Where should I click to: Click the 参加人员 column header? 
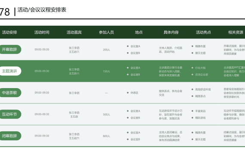[x=107, y=33]
